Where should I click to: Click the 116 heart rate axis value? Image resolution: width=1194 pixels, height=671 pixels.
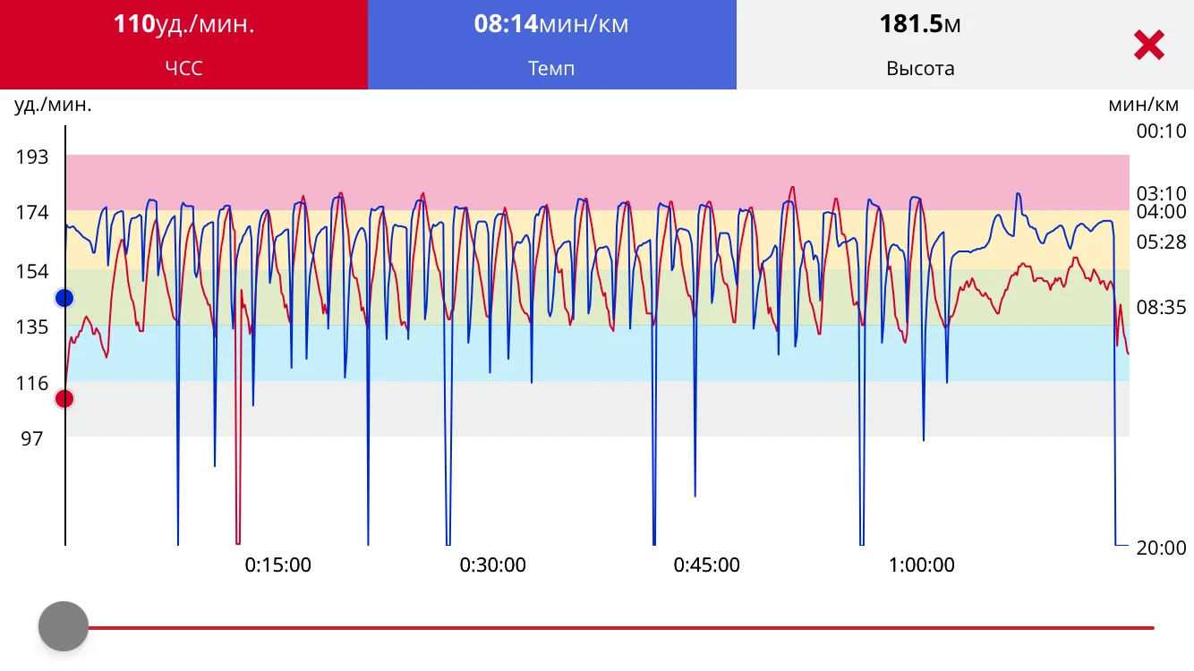click(x=32, y=384)
